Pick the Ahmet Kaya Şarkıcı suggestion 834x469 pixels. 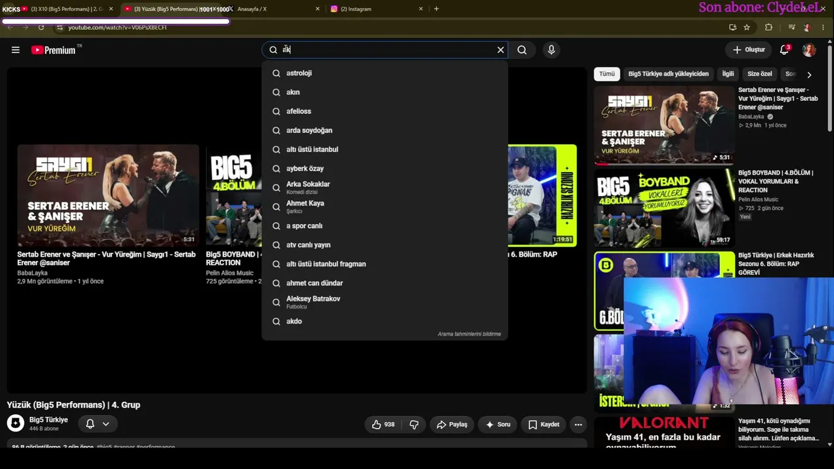(x=384, y=206)
